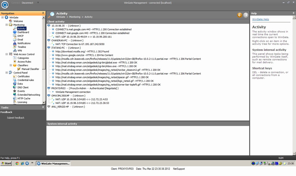This screenshot has width=296, height=176.
Task: Select Activity magnifier icon in navigation tree
Action: point(15,28)
